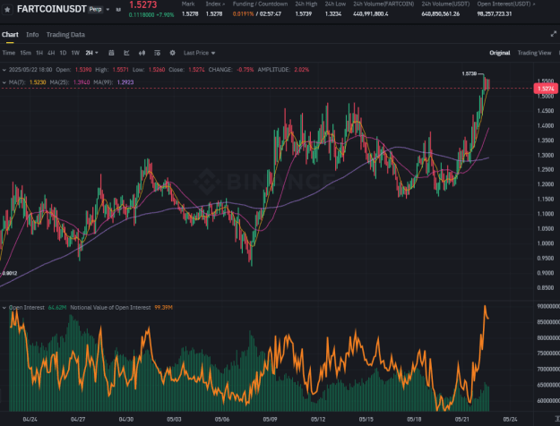Screen dimensions: 560x426
Task: Click the Open Interest(USDT) header link
Action: [x=506, y=4]
